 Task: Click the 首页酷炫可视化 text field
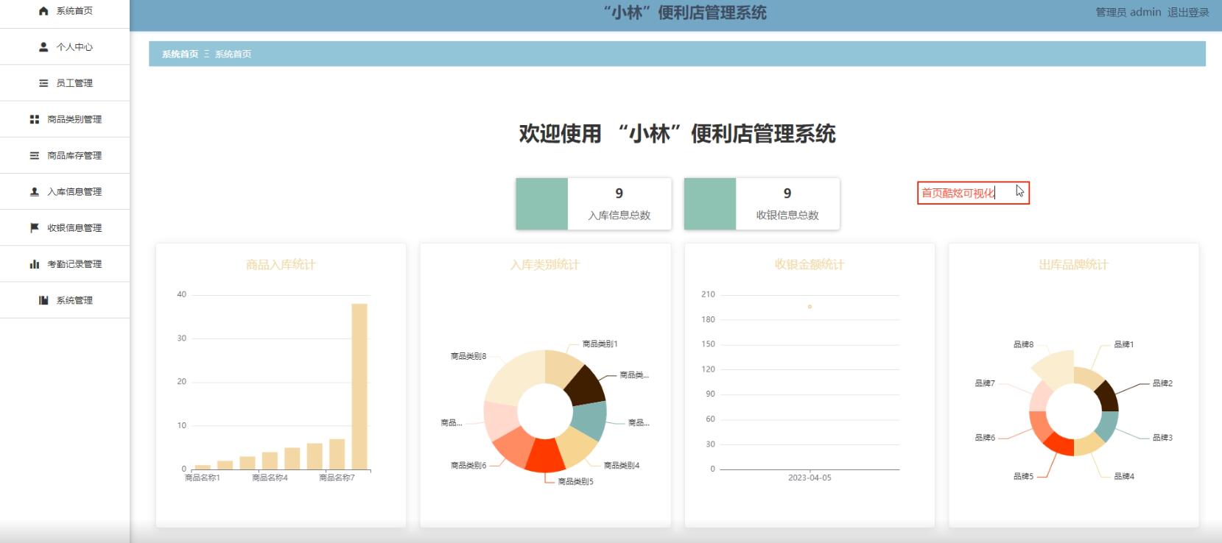coord(973,193)
